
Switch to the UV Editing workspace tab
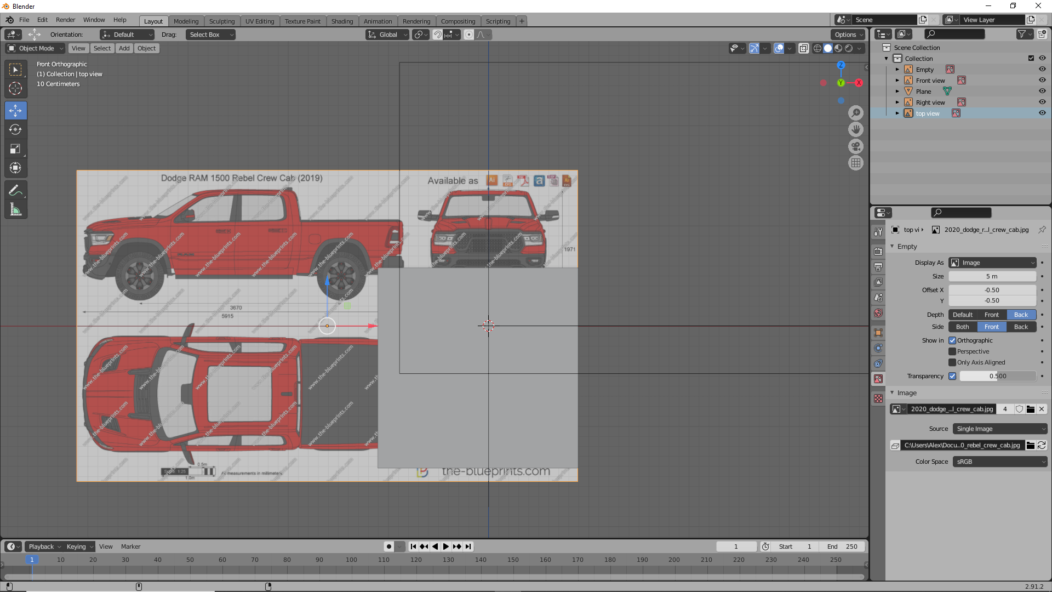click(260, 21)
